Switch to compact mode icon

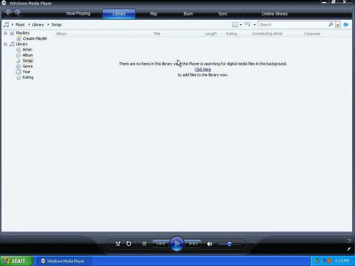pos(349,249)
